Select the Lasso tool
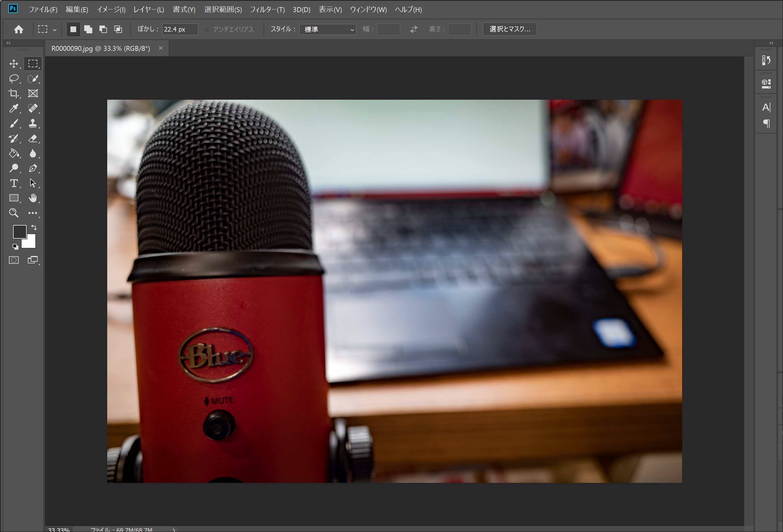The width and height of the screenshot is (783, 532). click(14, 79)
